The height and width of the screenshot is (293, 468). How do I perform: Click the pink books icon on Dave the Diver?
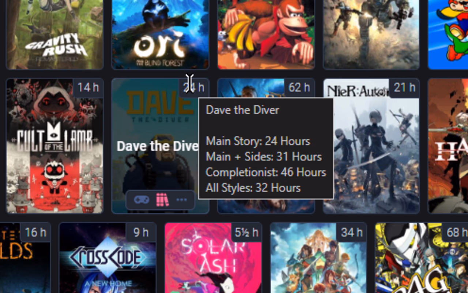162,200
